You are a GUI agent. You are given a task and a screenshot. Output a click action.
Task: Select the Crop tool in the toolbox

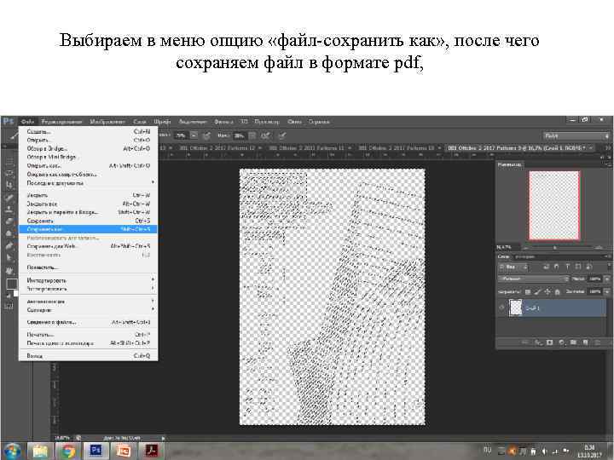click(9, 185)
